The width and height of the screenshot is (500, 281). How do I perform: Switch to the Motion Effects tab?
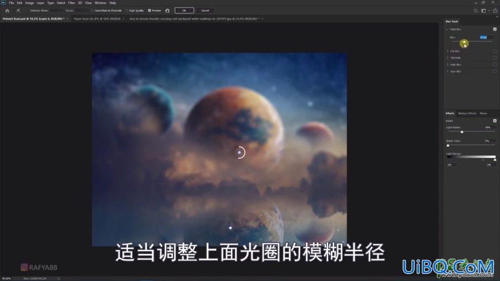[x=467, y=113]
